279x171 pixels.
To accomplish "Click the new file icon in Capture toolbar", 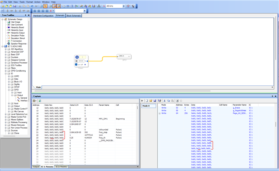I will pyautogui.click(x=147, y=101).
